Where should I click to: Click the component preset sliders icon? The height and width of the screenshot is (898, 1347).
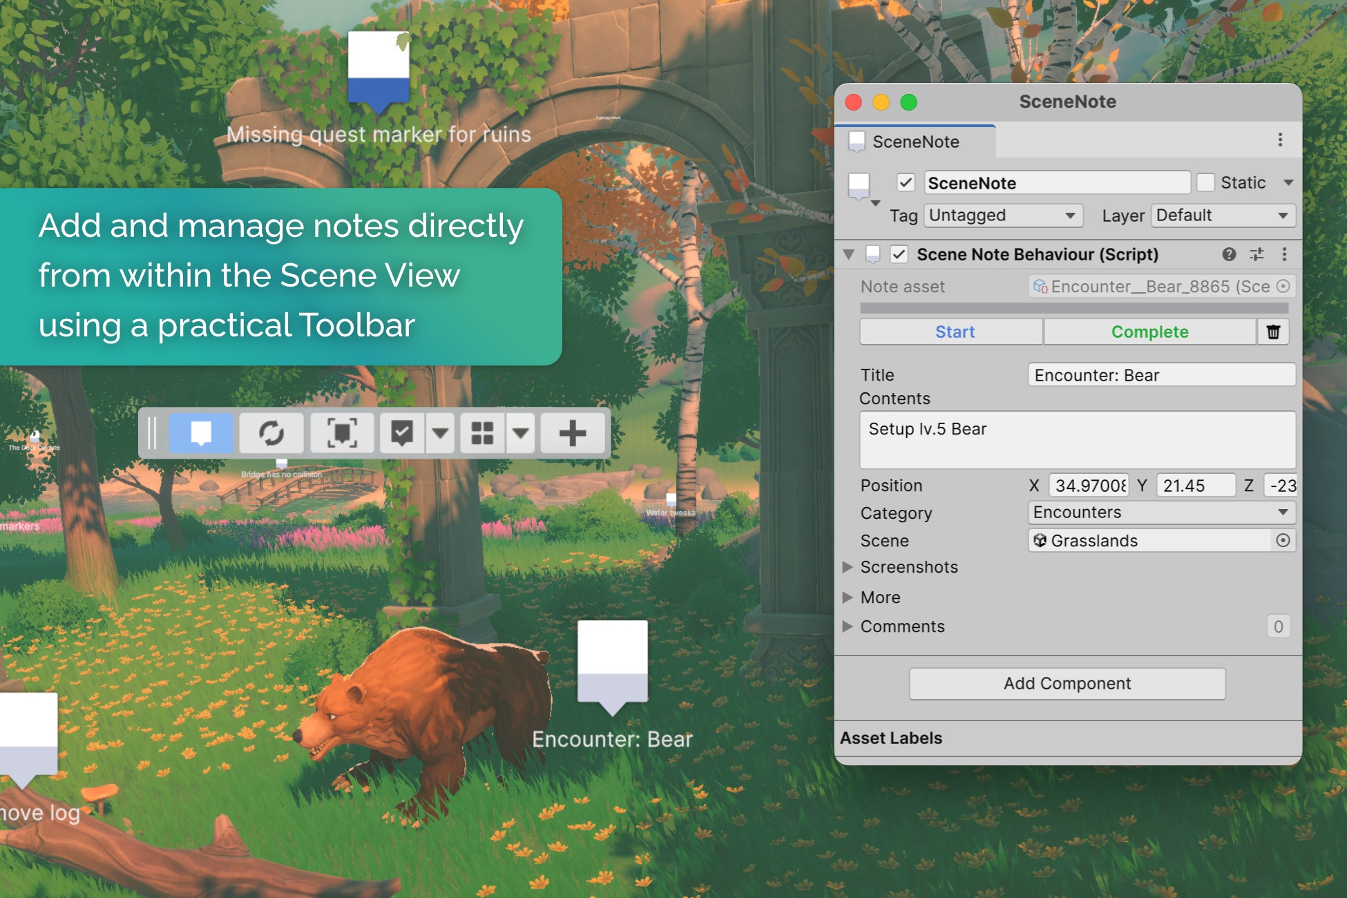point(1257,254)
